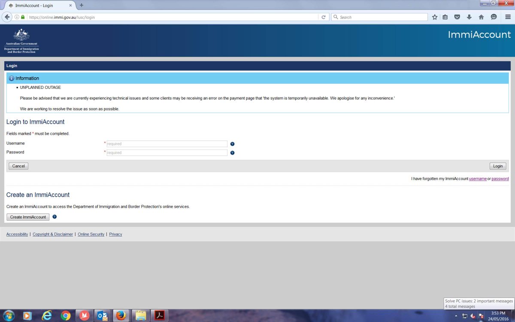515x322 pixels.
Task: Click the Information banner header
Action: coord(257,78)
